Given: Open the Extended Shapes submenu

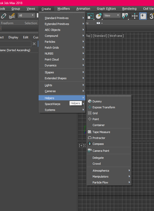Looking at the screenshot, I should (62, 78).
